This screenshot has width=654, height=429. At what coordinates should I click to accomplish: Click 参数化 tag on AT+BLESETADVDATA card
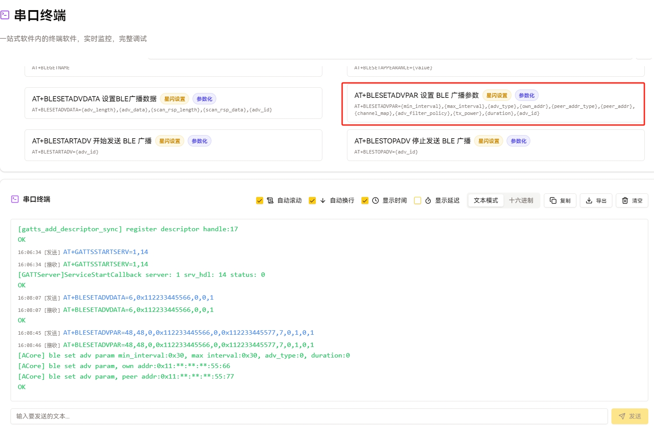[x=204, y=99]
